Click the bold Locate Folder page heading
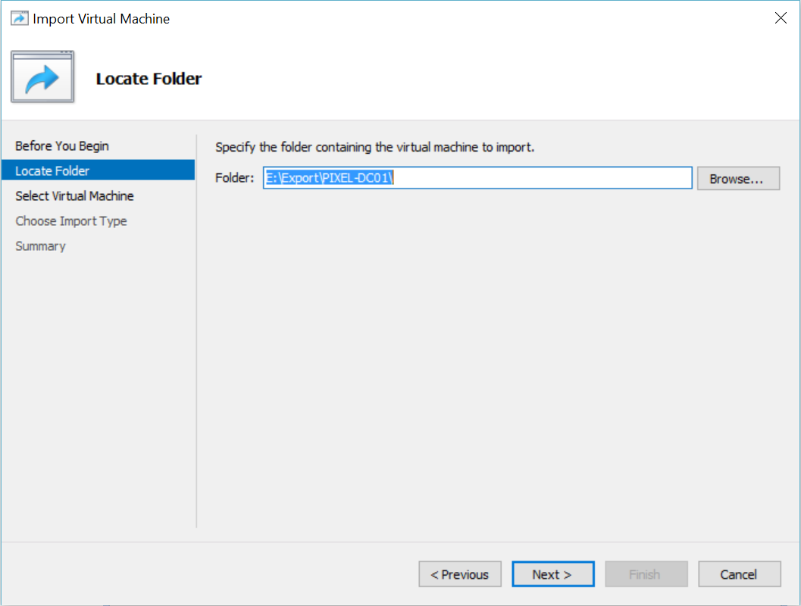The height and width of the screenshot is (606, 801). pyautogui.click(x=149, y=79)
